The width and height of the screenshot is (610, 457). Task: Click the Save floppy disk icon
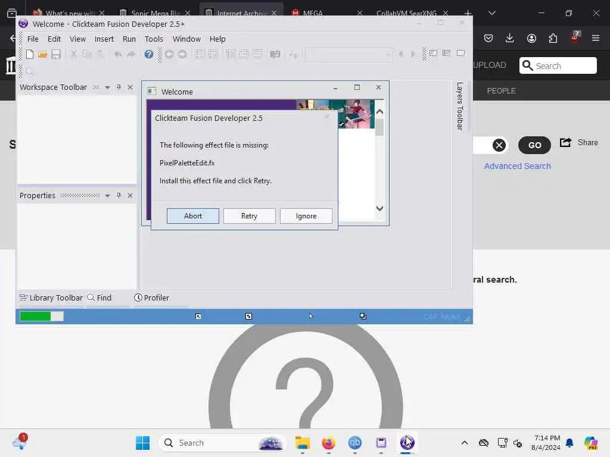pos(56,54)
